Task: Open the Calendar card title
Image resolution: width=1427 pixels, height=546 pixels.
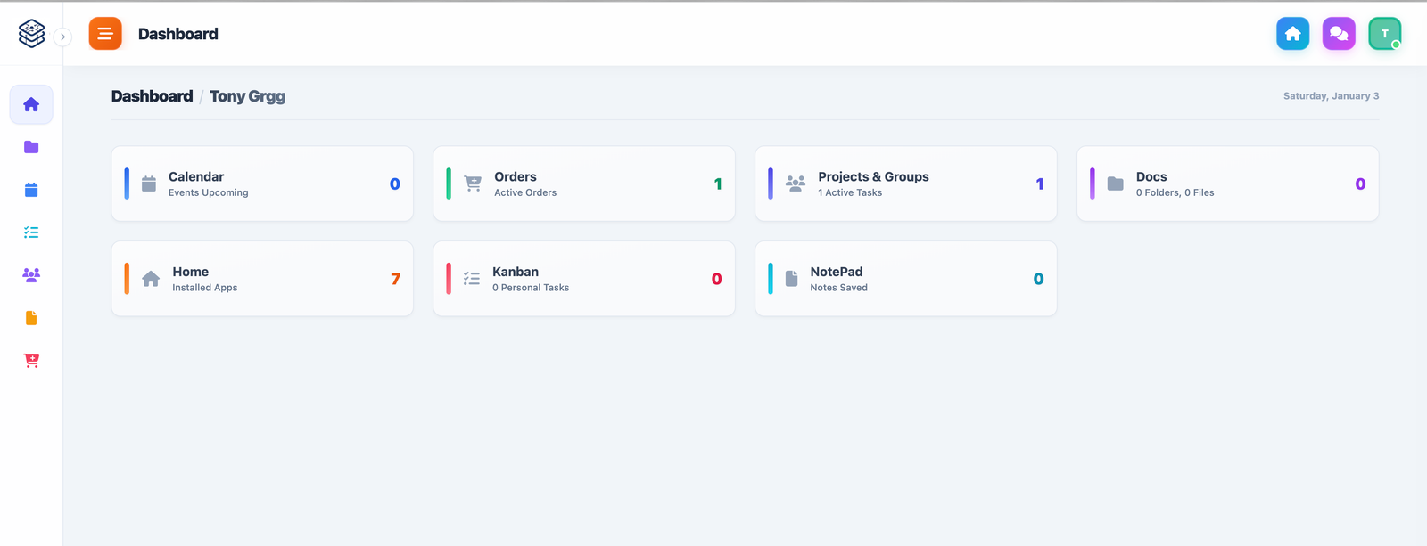Action: 196,176
